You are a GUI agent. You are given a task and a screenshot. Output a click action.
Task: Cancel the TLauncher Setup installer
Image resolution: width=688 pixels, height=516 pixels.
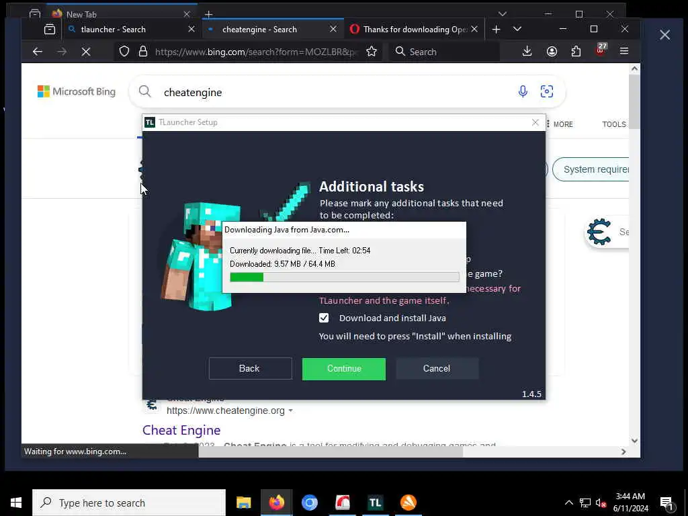(437, 369)
